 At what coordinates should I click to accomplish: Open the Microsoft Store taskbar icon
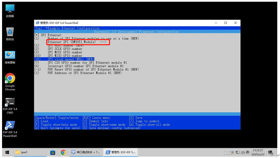53,152
